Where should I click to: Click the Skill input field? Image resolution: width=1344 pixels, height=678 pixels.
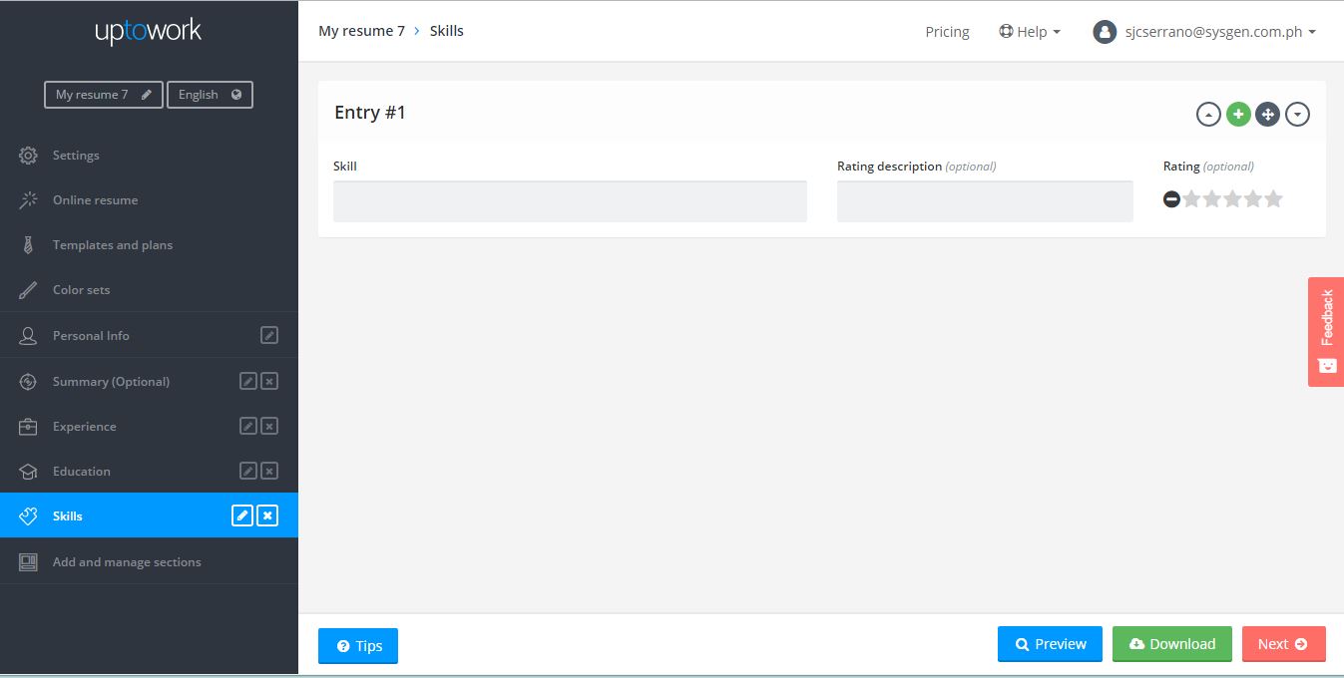tap(570, 201)
